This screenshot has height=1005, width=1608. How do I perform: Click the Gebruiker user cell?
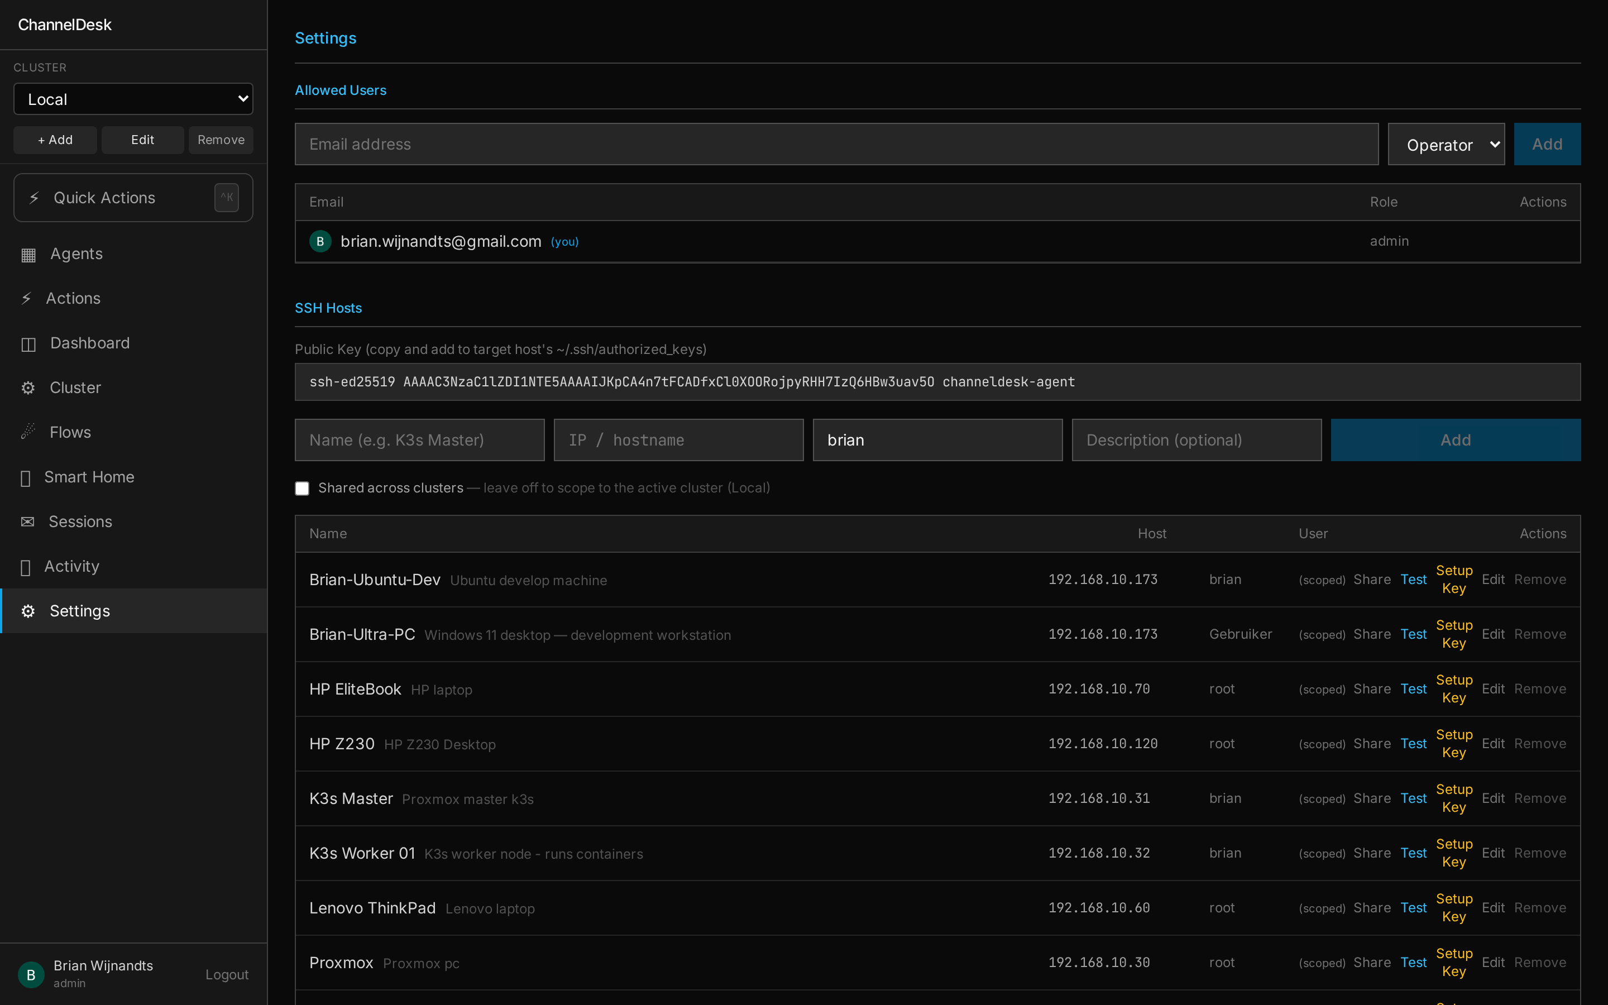coord(1240,634)
